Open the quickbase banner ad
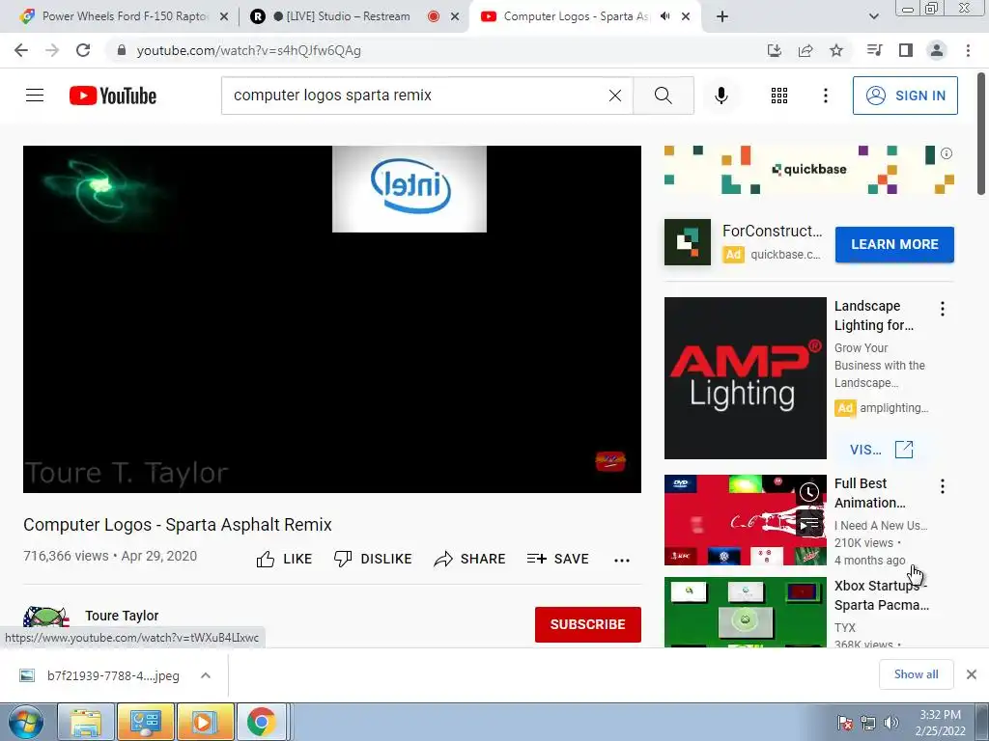Screen dimensions: 989x741 click(808, 170)
